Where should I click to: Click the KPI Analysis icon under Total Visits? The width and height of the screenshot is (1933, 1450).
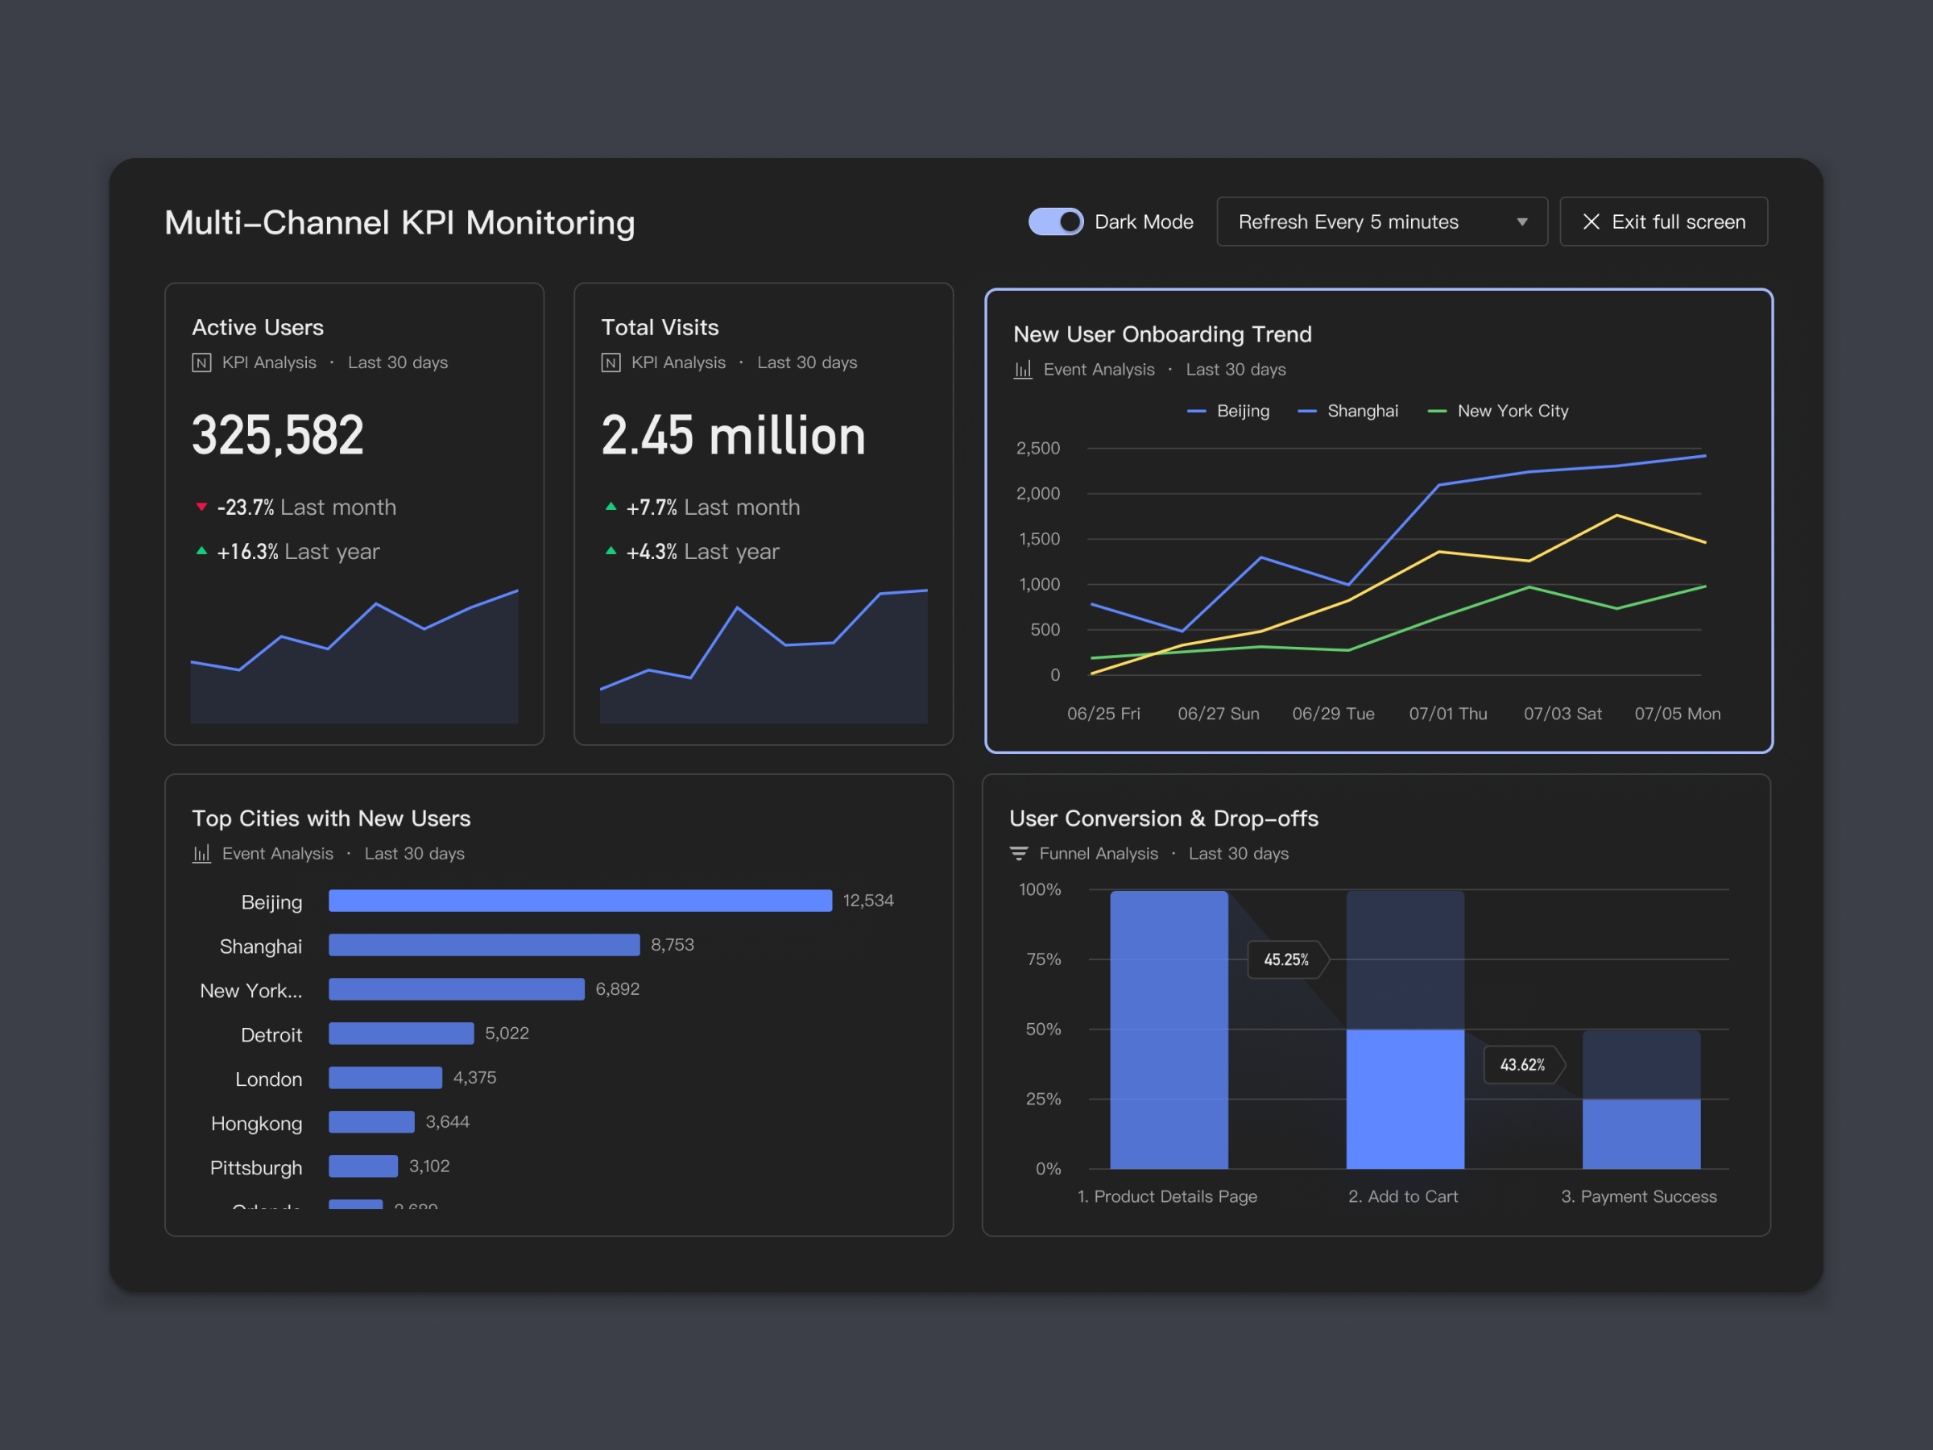click(x=611, y=362)
